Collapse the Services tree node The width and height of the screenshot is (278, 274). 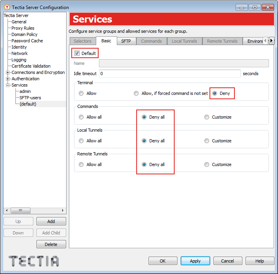click(x=8, y=85)
